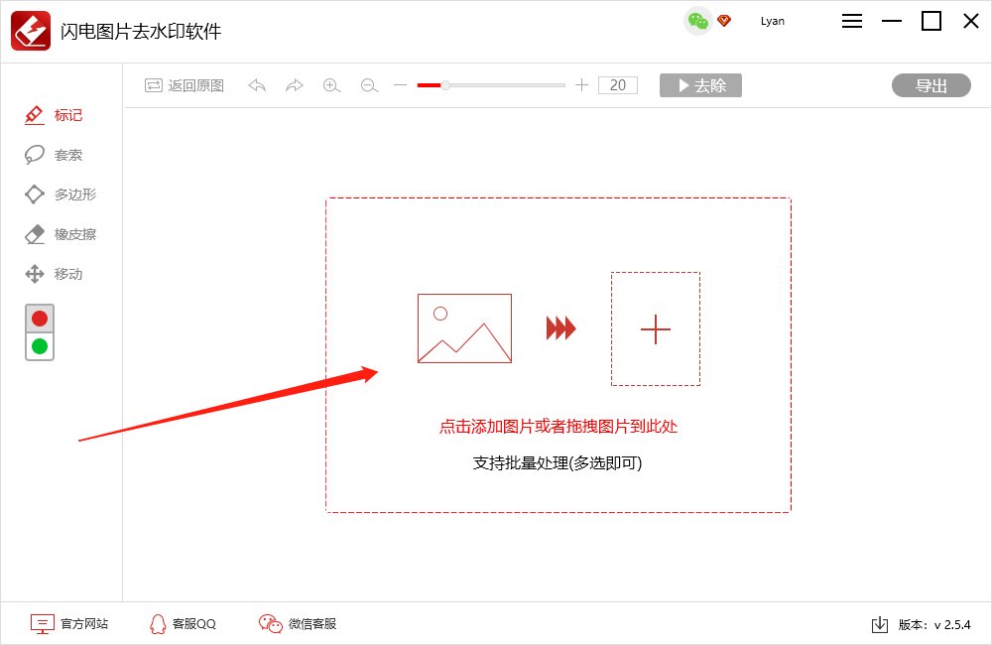The width and height of the screenshot is (992, 645).
Task: Click the redo arrow icon
Action: 294,85
